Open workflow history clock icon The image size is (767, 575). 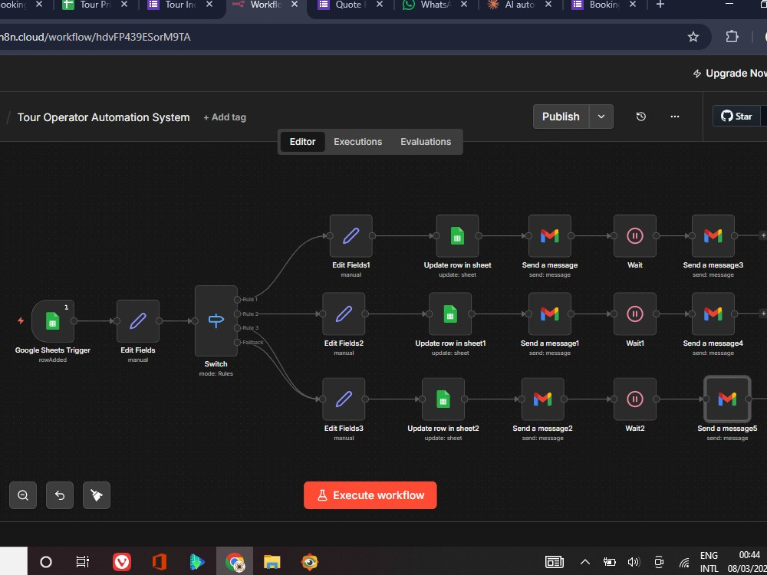640,117
